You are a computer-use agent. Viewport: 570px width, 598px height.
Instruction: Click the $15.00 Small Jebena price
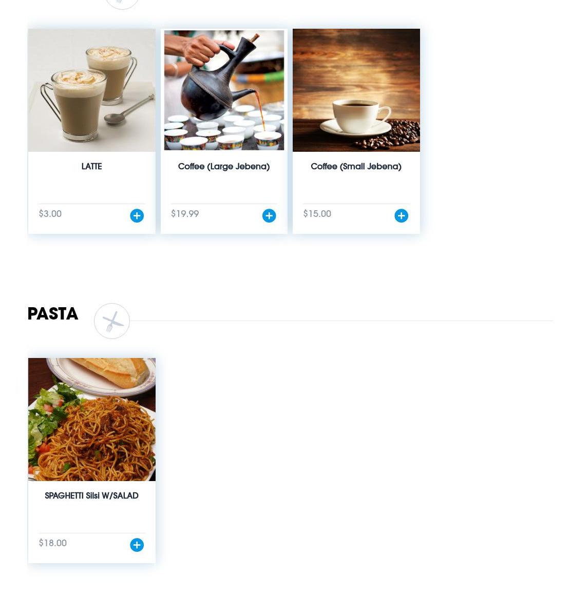point(317,213)
